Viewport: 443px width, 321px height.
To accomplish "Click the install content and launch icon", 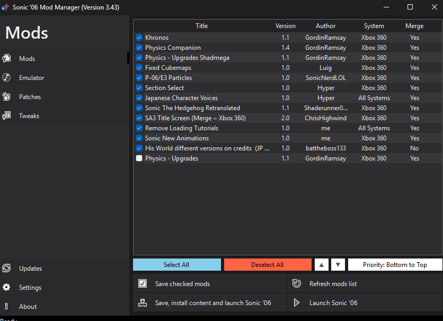I will tap(143, 302).
